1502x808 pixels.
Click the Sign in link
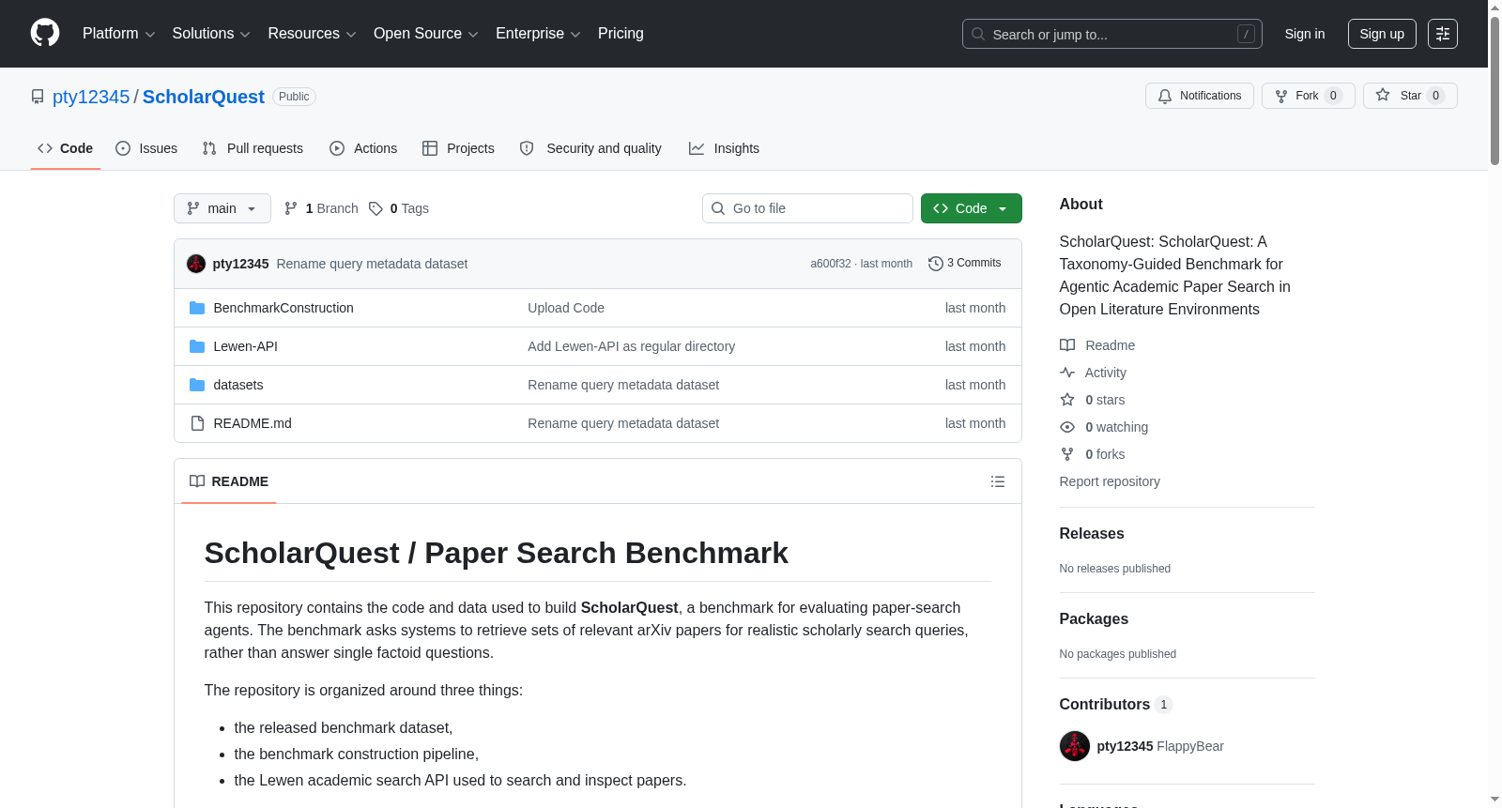tap(1305, 34)
